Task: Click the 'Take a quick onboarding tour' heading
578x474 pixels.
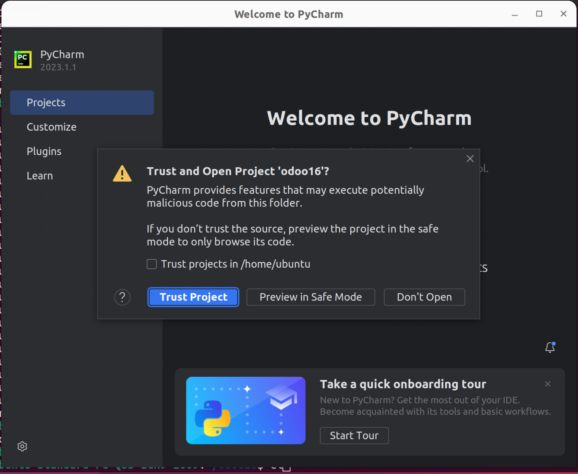Action: pyautogui.click(x=403, y=384)
